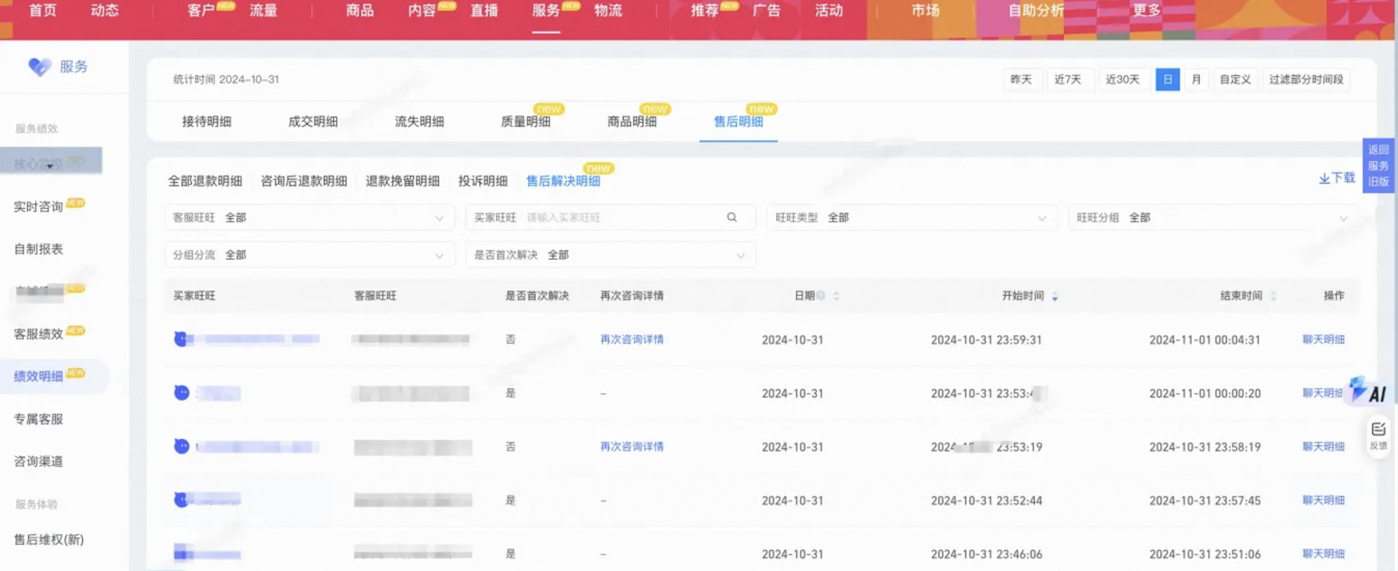The height and width of the screenshot is (571, 1398).
Task: Expand the 旺旺分组 dropdown
Action: coord(1212,218)
